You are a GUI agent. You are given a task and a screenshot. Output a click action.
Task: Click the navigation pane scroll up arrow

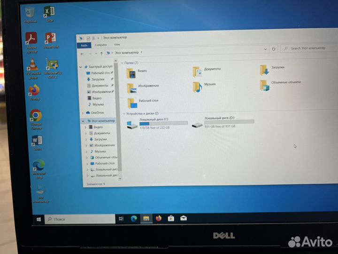(115, 61)
